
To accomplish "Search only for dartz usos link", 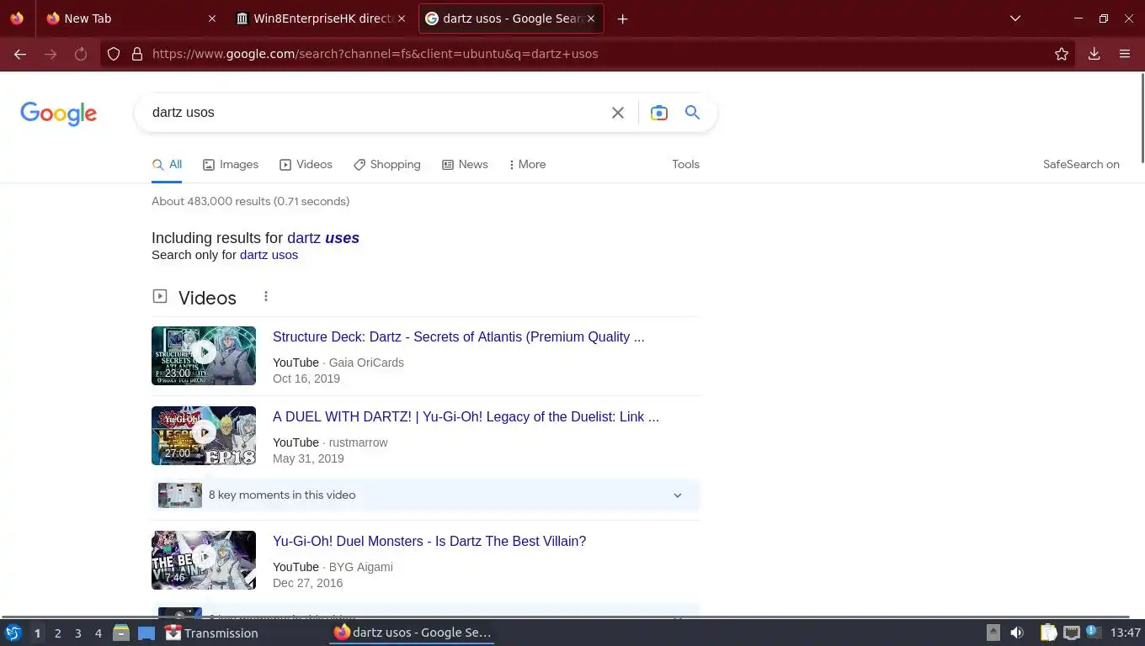I will pyautogui.click(x=269, y=255).
